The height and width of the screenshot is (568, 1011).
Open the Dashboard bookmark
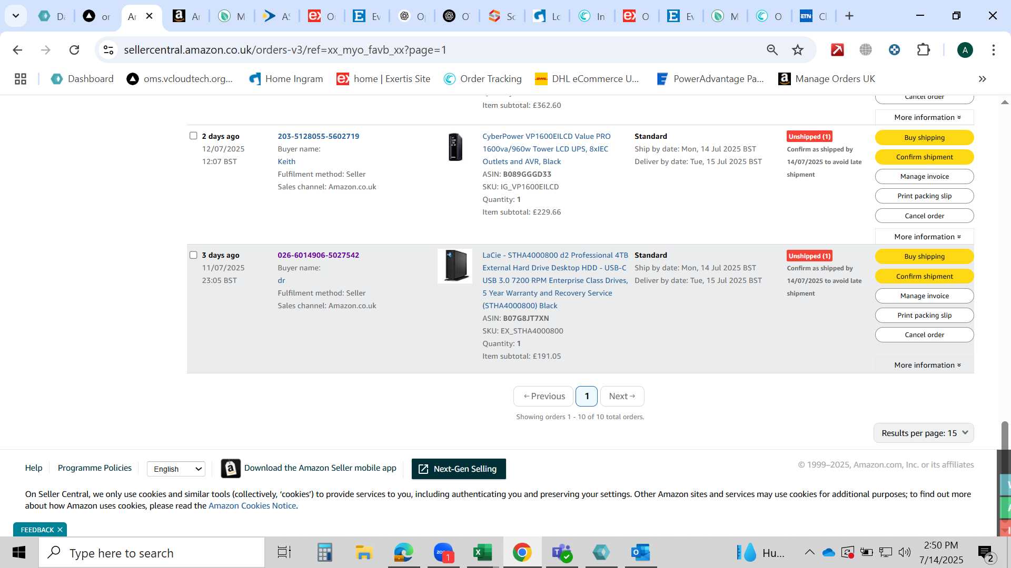click(82, 79)
